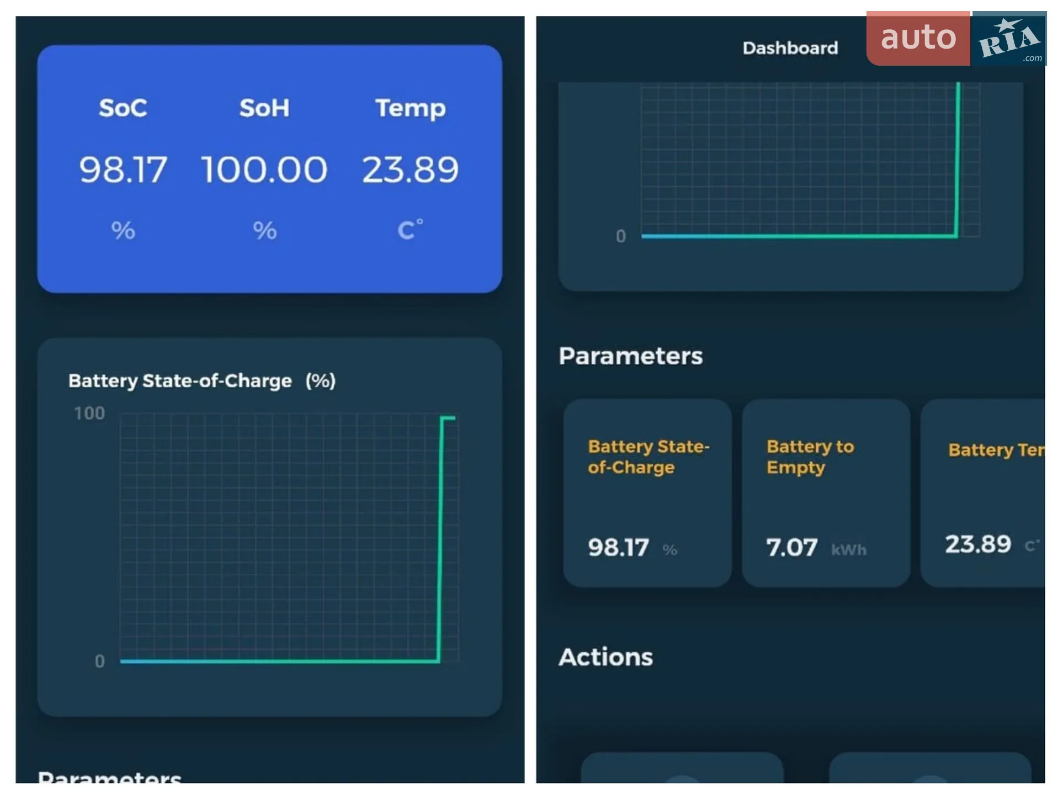Select the Dashboard title tab

[x=790, y=48]
